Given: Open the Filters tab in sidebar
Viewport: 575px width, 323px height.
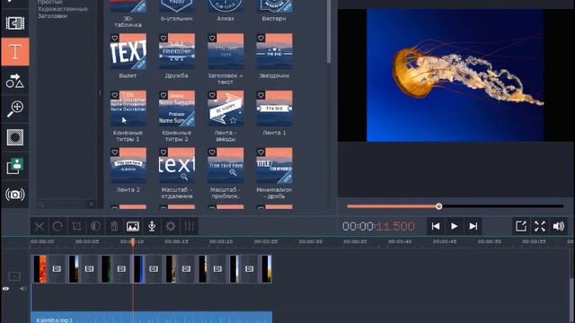Looking at the screenshot, I should (x=15, y=137).
